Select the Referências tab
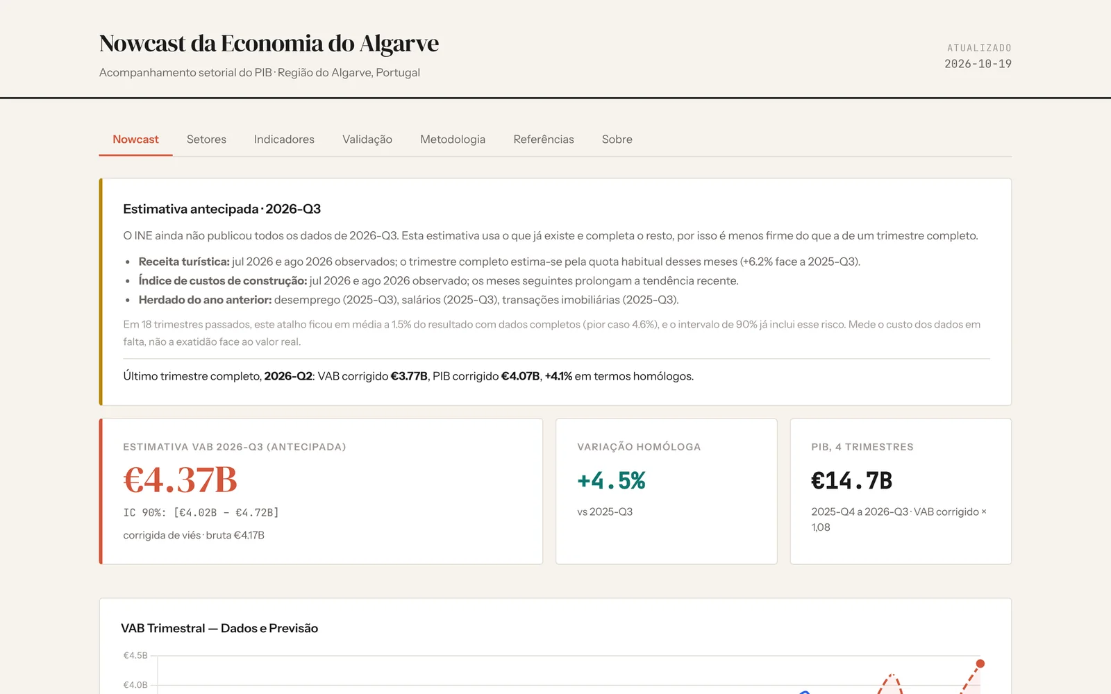Screen dimensions: 1111x694 (x=544, y=139)
